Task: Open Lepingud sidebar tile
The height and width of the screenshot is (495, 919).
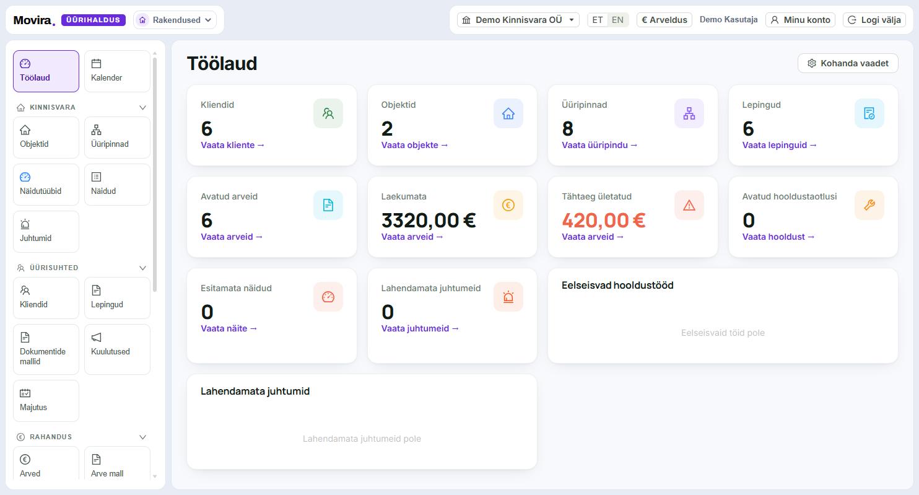Action: tap(117, 298)
